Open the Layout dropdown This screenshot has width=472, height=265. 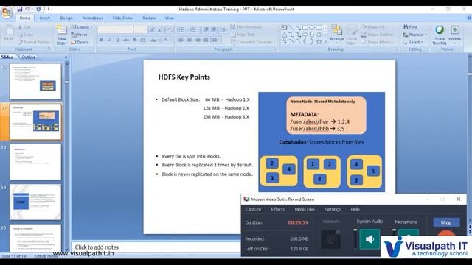coord(82,27)
